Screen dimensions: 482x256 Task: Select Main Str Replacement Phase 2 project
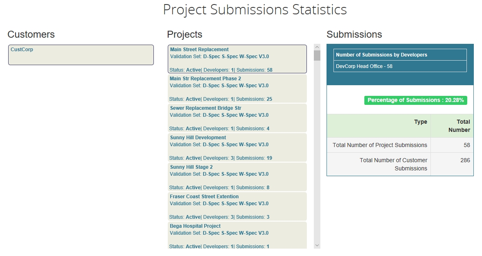[x=237, y=88]
